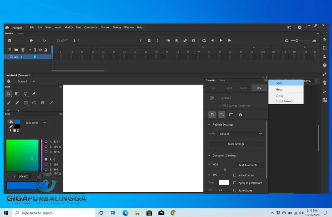The width and height of the screenshot is (332, 217).
Task: Switch to the Doc properties tab
Action: click(x=259, y=88)
